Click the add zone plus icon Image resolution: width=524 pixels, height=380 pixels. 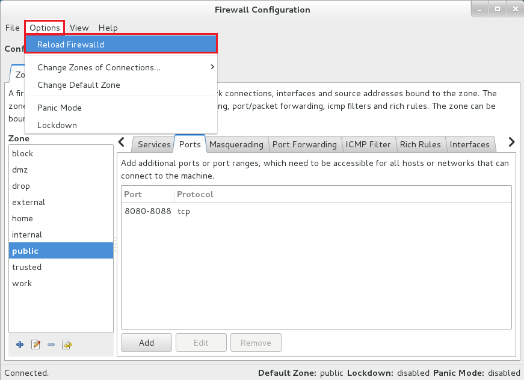(20, 345)
